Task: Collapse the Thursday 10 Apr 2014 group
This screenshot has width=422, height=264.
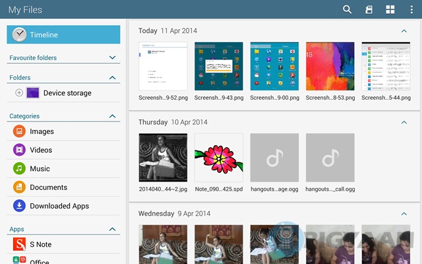Action: 404,122
